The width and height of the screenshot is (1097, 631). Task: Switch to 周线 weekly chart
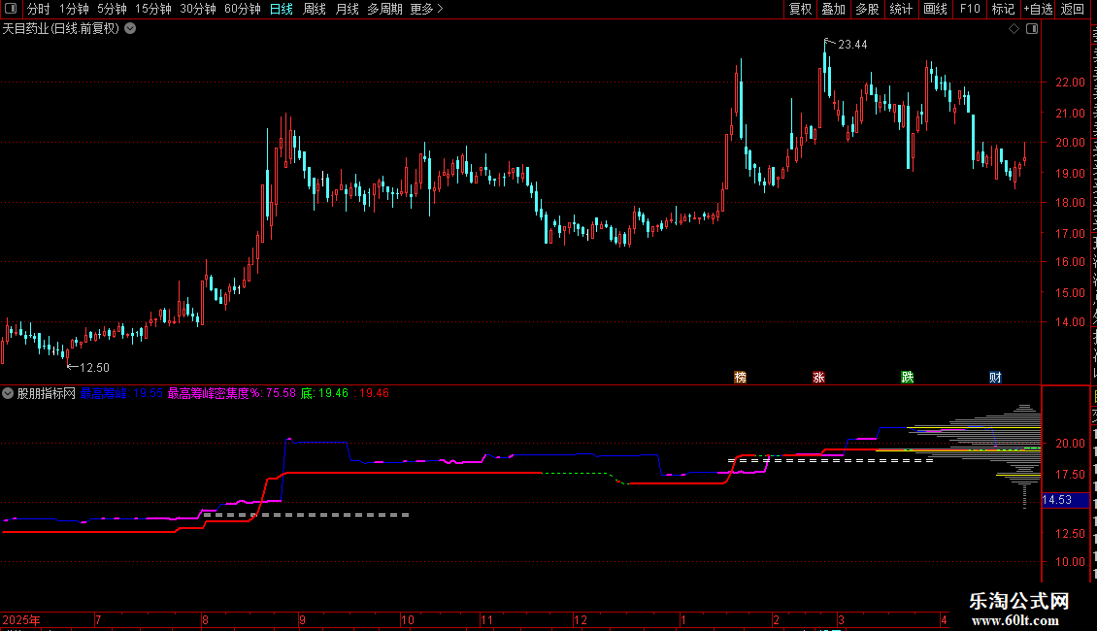315,9
